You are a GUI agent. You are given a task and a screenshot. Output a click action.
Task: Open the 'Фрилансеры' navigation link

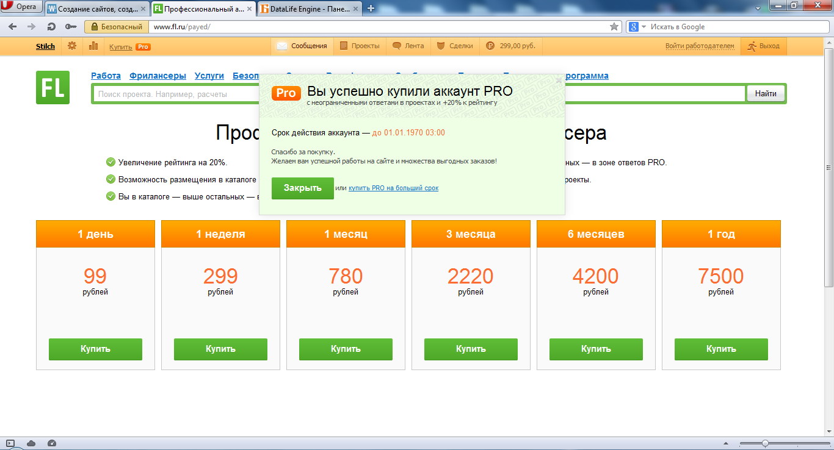click(158, 76)
